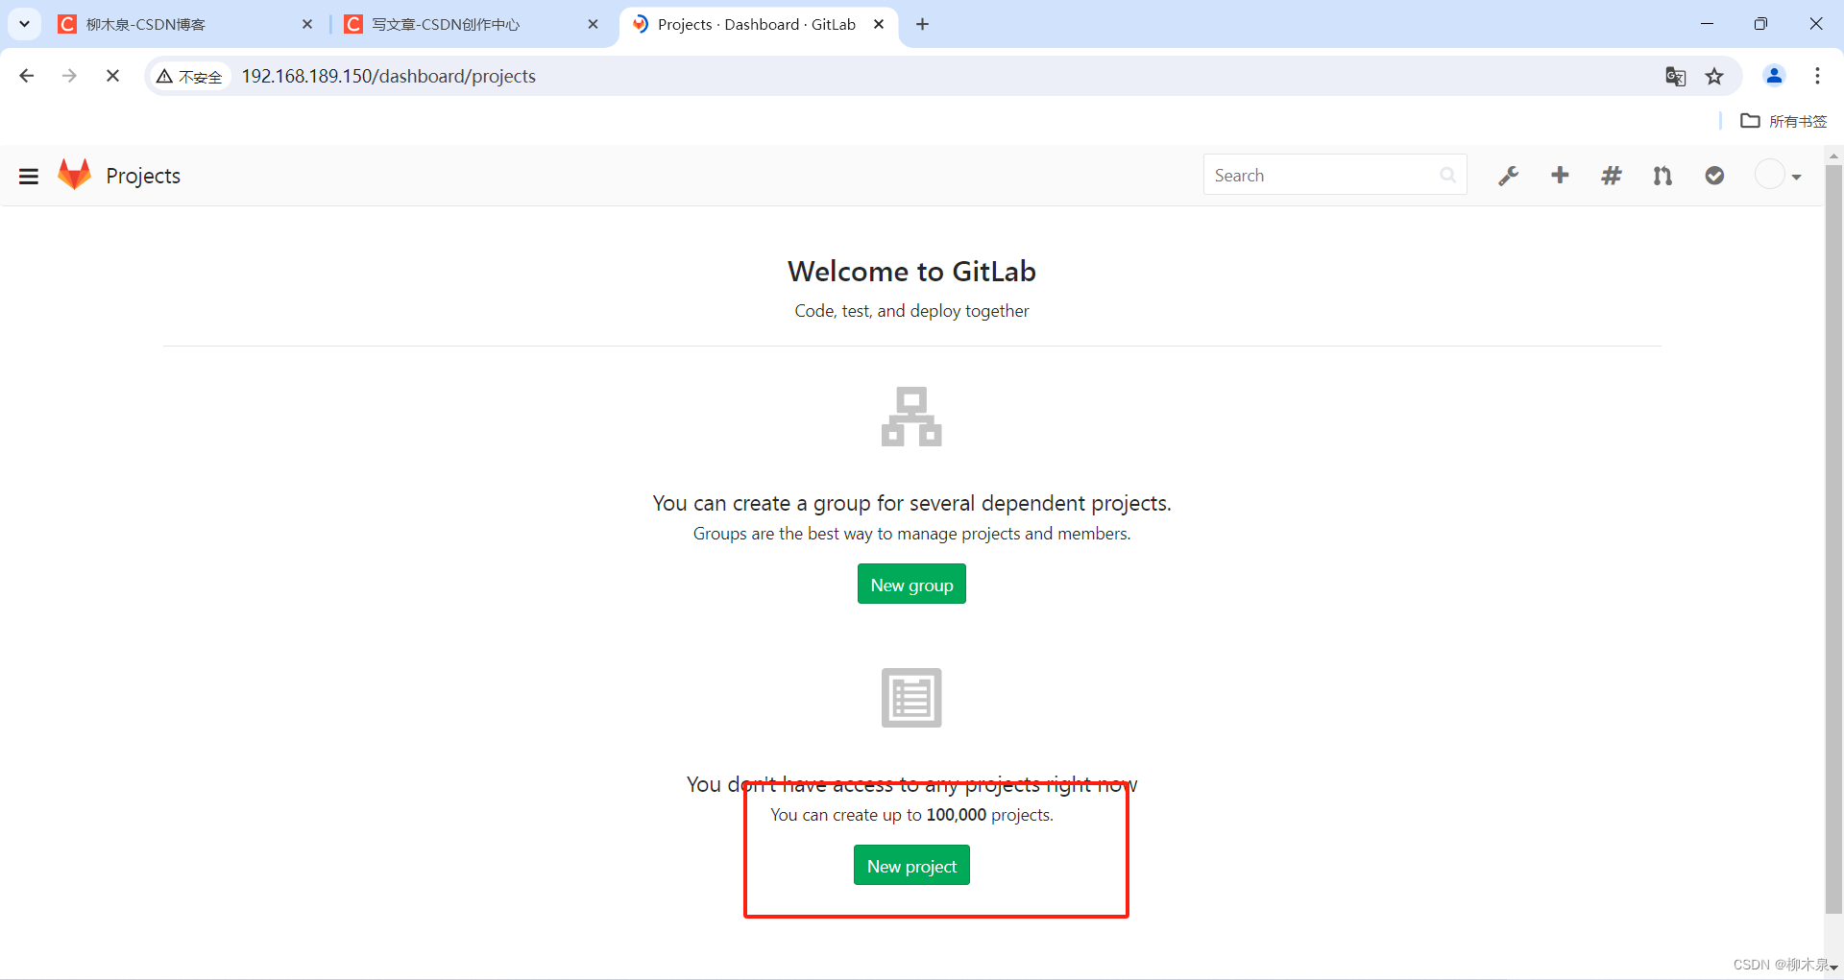Switch to the 写文章-CSDN创作中心 tab
This screenshot has width=1844, height=980.
[471, 24]
